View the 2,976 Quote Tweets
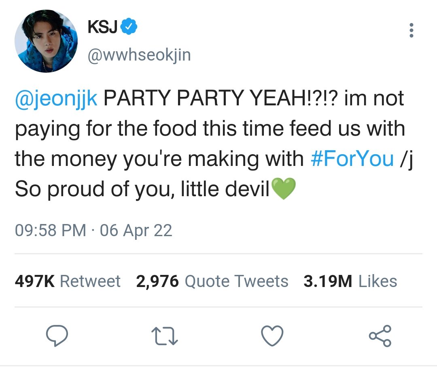Image resolution: width=437 pixels, height=373 pixels. (212, 281)
